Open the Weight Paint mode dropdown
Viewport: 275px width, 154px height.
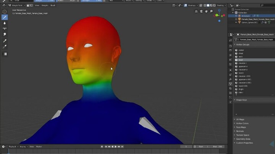click(17, 5)
